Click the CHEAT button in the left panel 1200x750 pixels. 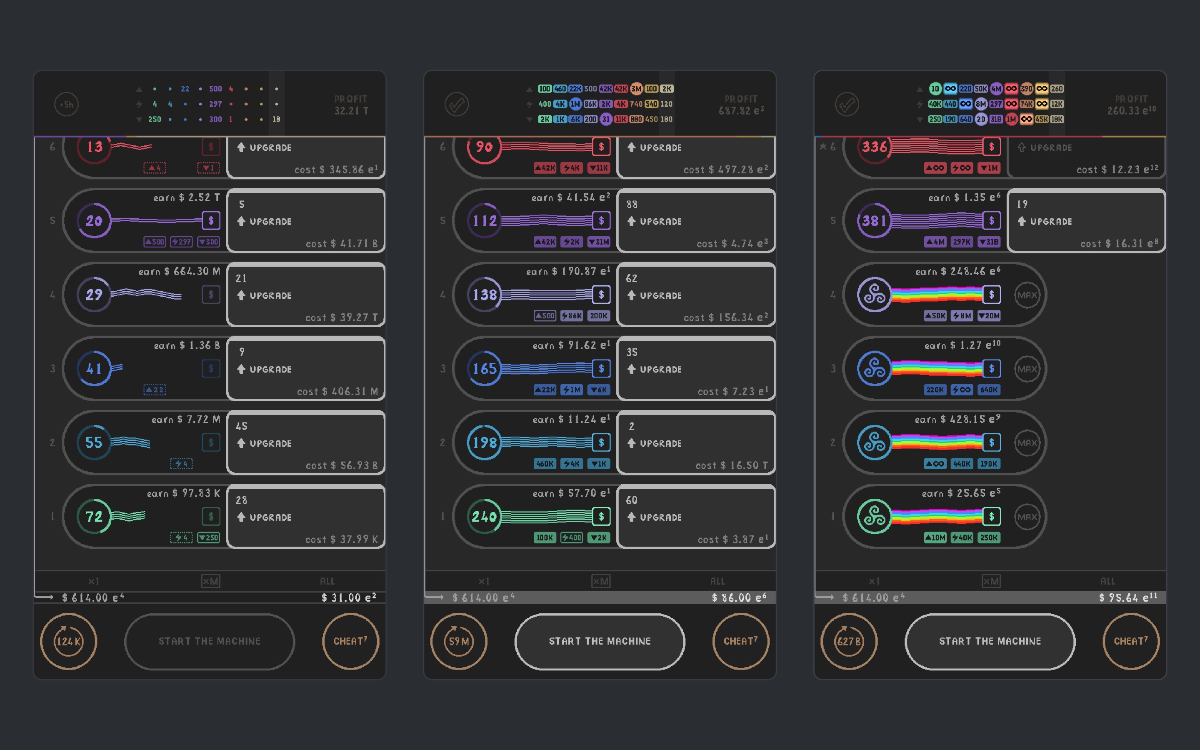350,641
